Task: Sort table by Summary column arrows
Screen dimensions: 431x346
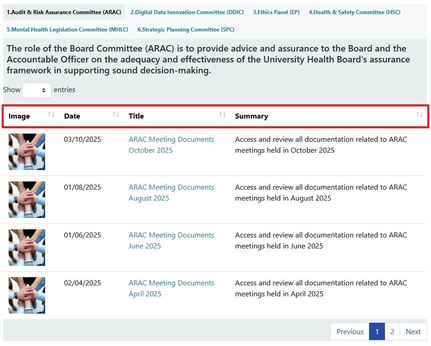Action: tap(419, 115)
